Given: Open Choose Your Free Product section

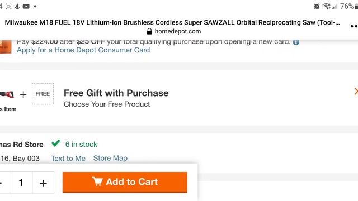Looking at the screenshot, I should tap(107, 104).
